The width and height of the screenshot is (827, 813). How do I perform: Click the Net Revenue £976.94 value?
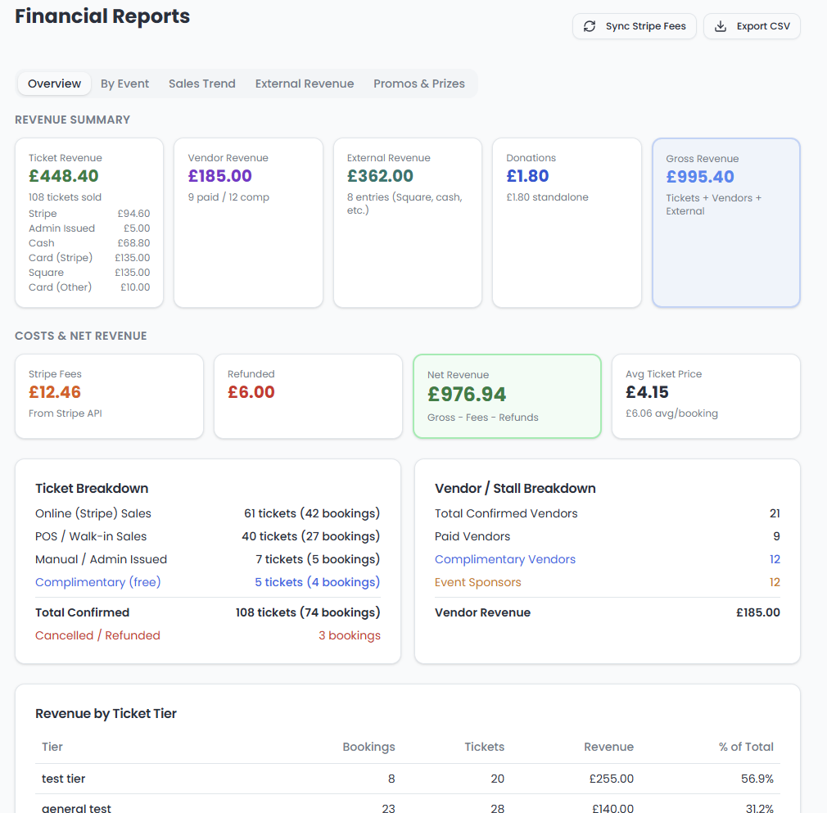[467, 395]
